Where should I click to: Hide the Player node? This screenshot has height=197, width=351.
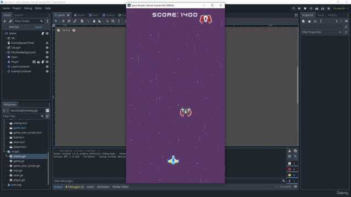coord(47,62)
